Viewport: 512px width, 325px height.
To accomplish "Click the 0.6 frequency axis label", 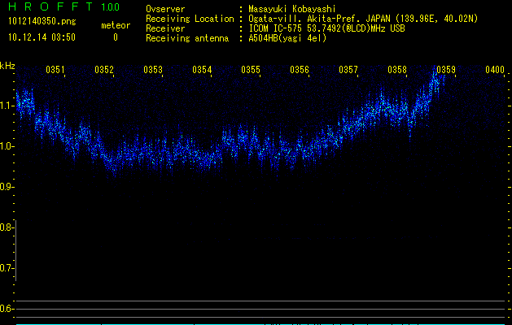I will point(7,308).
